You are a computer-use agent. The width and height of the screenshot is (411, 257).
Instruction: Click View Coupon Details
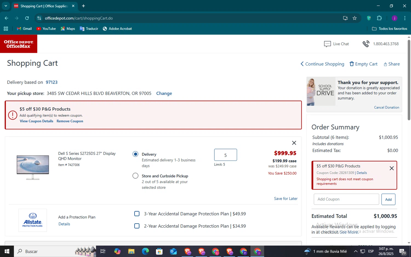[x=36, y=121]
